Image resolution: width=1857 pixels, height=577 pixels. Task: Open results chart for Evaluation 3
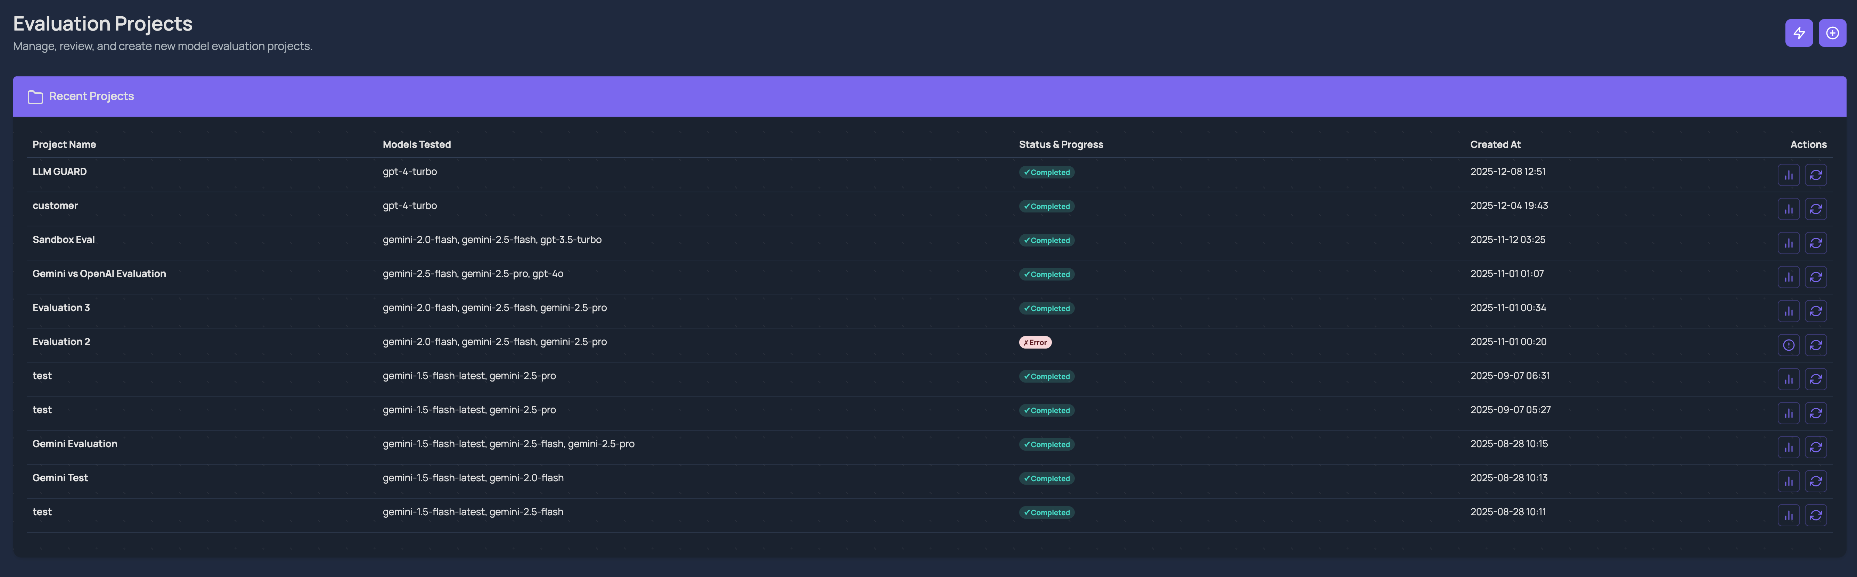pyautogui.click(x=1789, y=311)
